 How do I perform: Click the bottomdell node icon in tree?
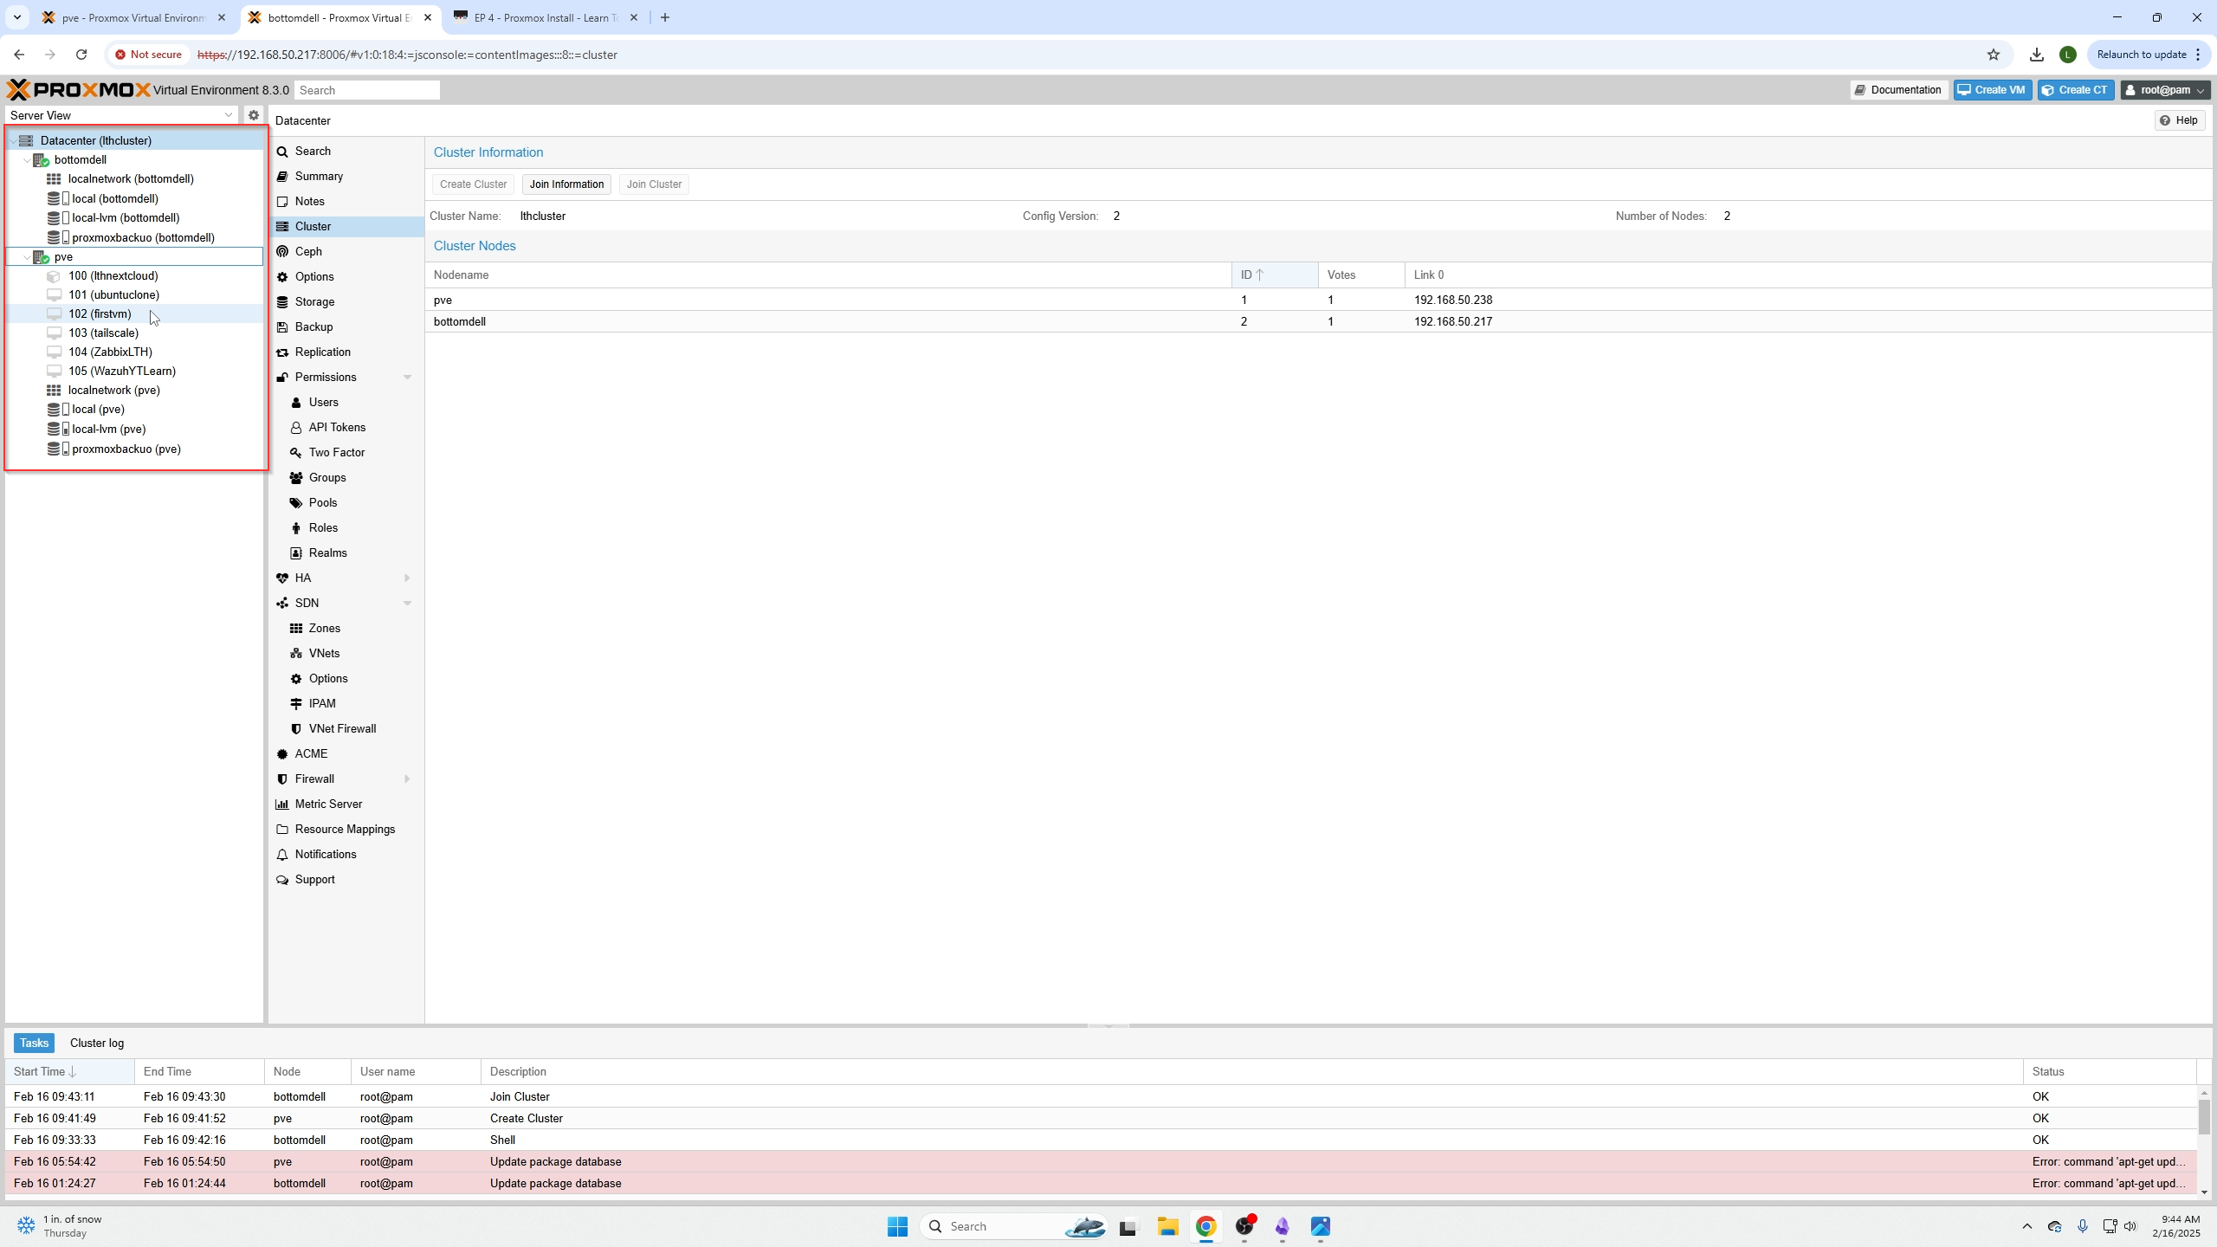pyautogui.click(x=41, y=159)
